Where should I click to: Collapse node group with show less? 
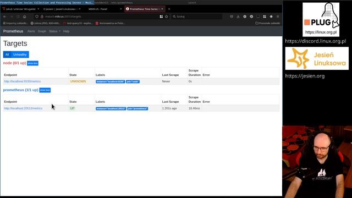tap(32, 63)
